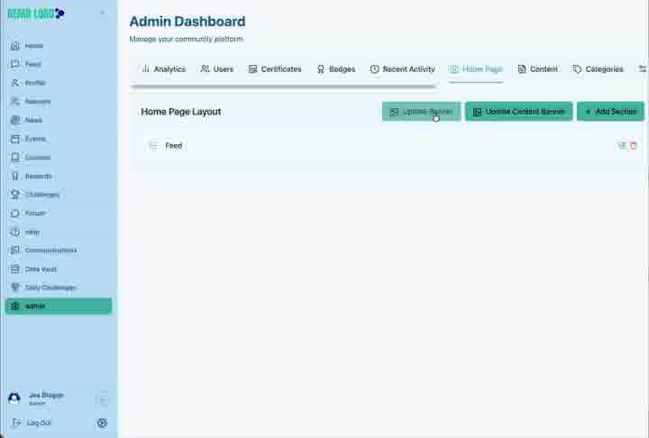This screenshot has height=438, width=649.
Task: Delete the Feed section
Action: [634, 145]
